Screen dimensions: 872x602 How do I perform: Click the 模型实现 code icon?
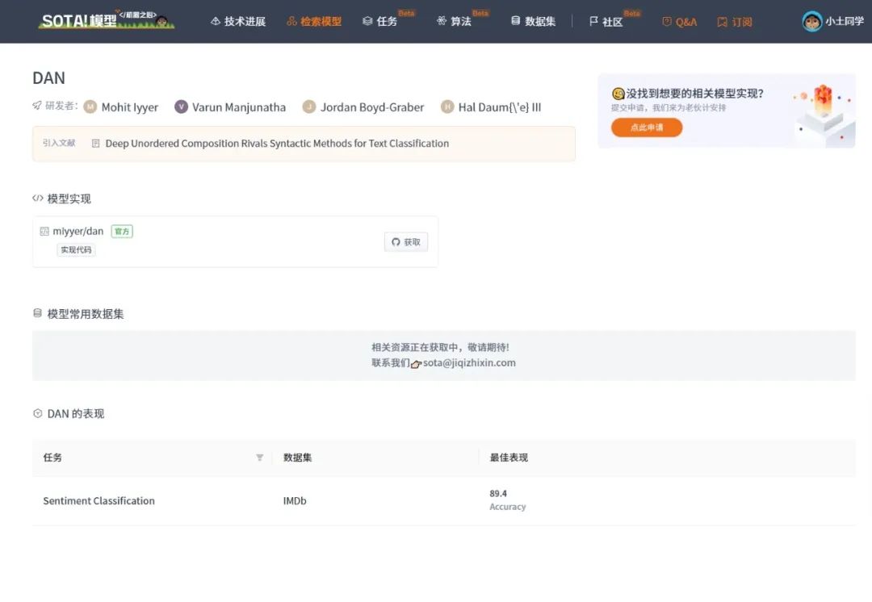[39, 198]
